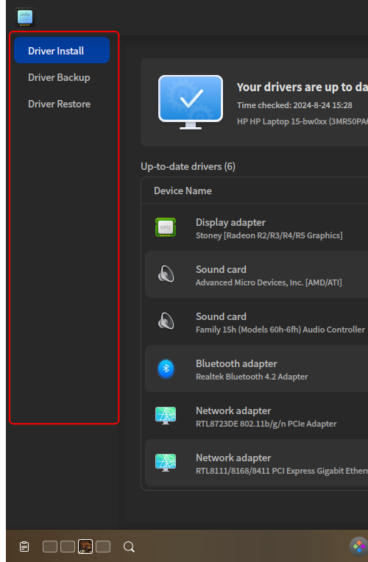Click 'Time checked: 2024-8-24 15:28' text
This screenshot has width=368, height=562.
tap(294, 105)
